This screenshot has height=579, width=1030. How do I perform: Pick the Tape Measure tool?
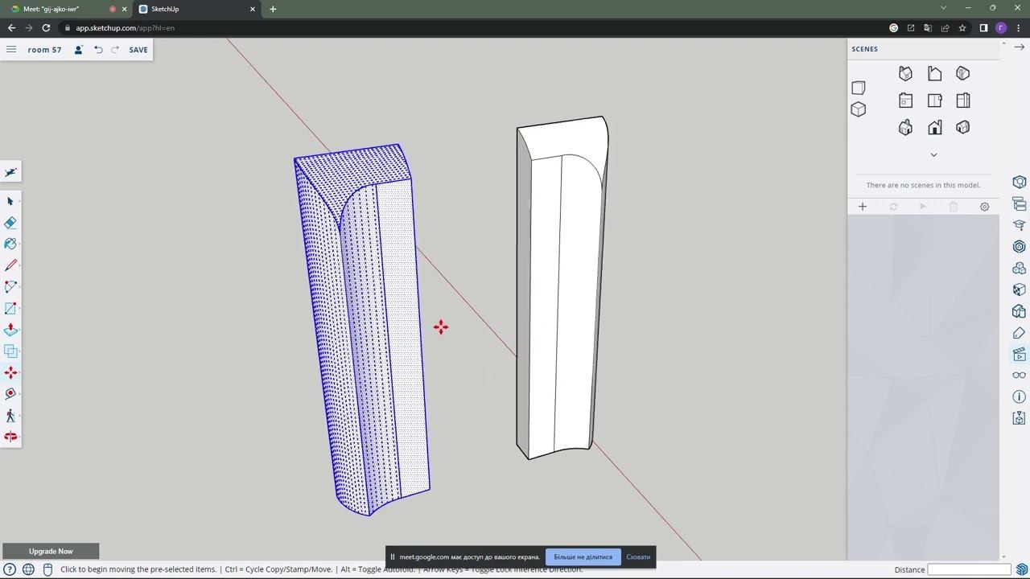coord(10,394)
